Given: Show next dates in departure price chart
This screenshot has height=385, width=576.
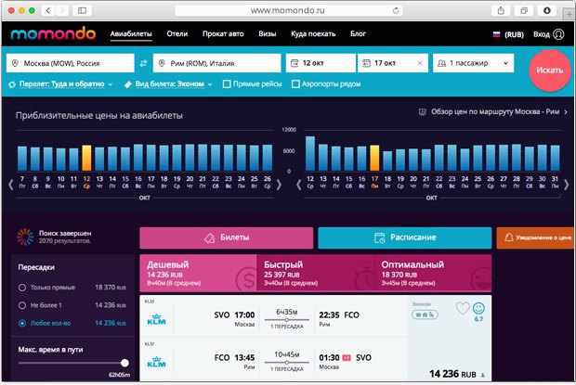Looking at the screenshot, I should coord(280,184).
